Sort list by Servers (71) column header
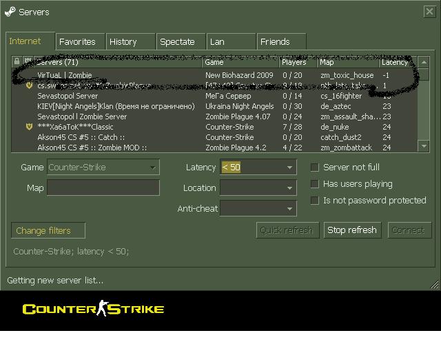 tap(118, 62)
